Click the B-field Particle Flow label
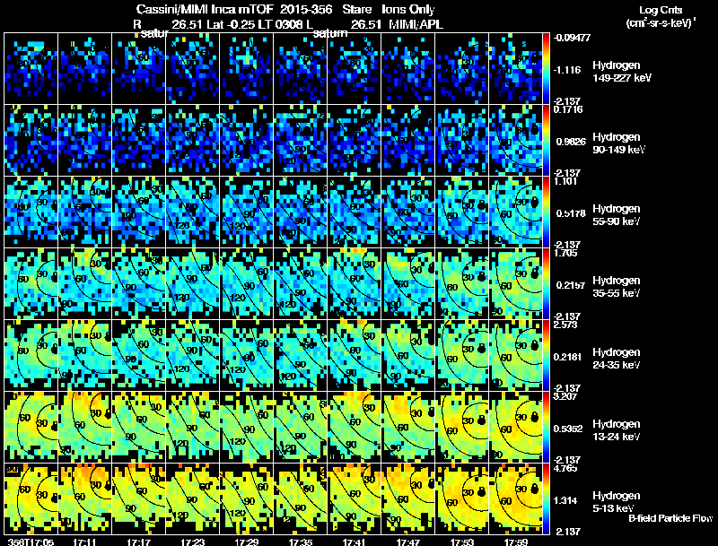The width and height of the screenshot is (718, 546). click(x=670, y=518)
